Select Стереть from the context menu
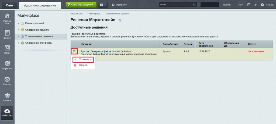Image resolution: width=276 pixels, height=124 pixels. point(83,65)
